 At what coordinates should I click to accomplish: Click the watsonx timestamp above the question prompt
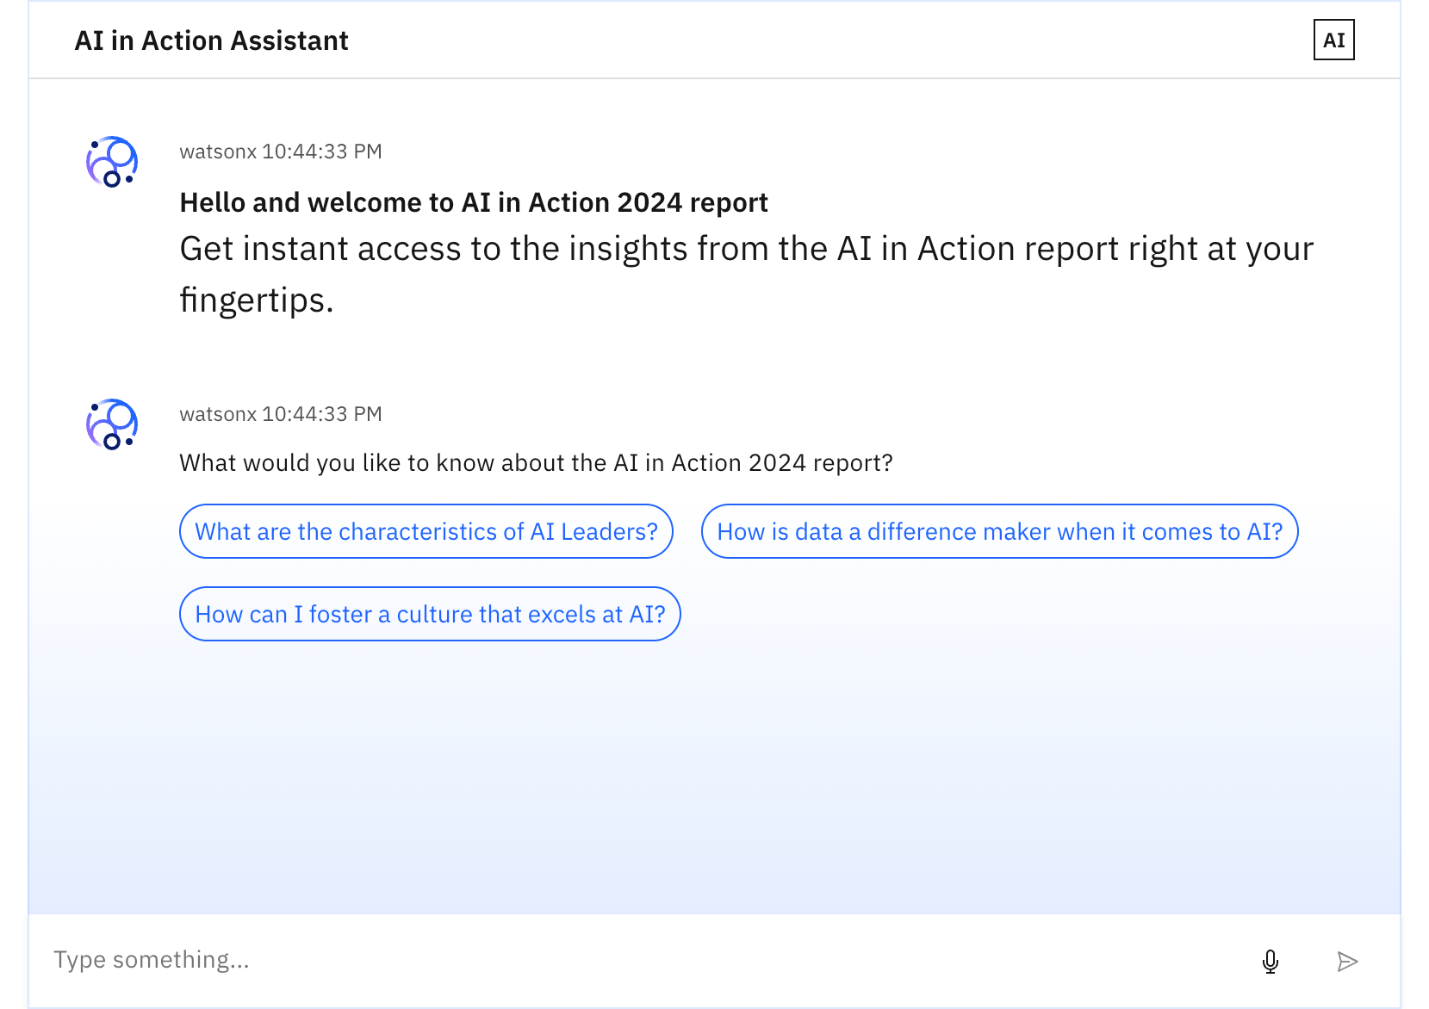(x=281, y=414)
